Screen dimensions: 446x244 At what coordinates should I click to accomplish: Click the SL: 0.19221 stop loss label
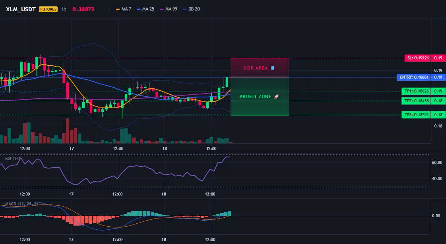[417, 58]
